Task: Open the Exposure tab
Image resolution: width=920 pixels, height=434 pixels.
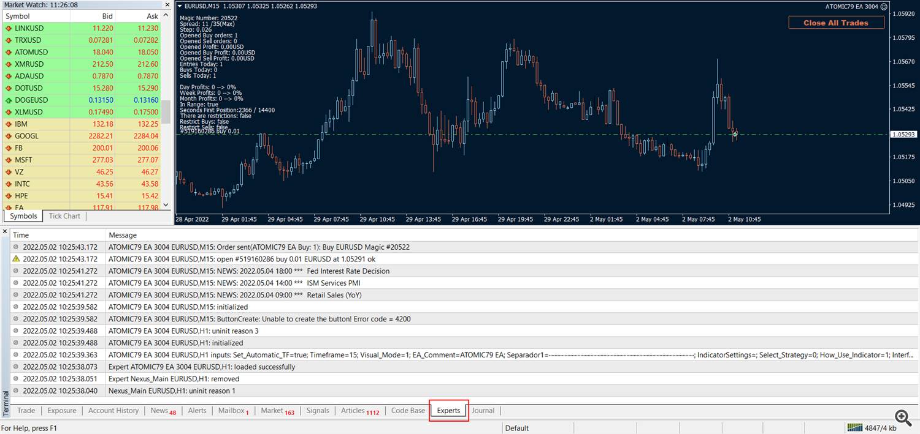Action: [x=62, y=411]
